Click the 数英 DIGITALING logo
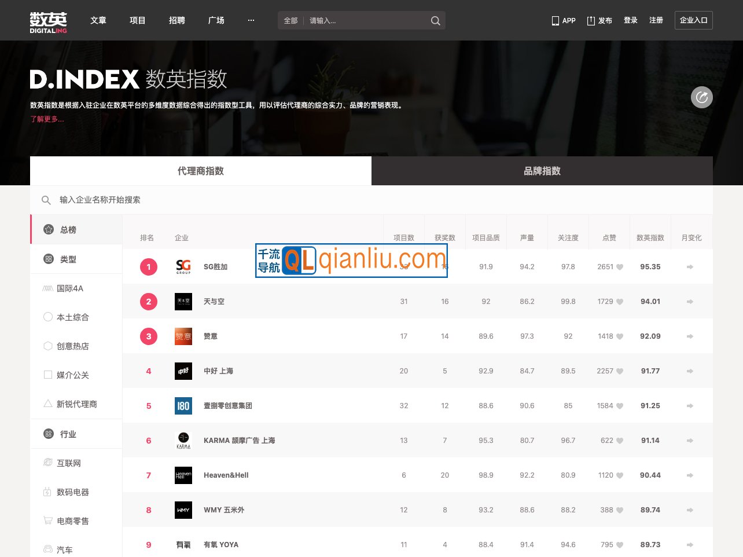 (x=49, y=22)
